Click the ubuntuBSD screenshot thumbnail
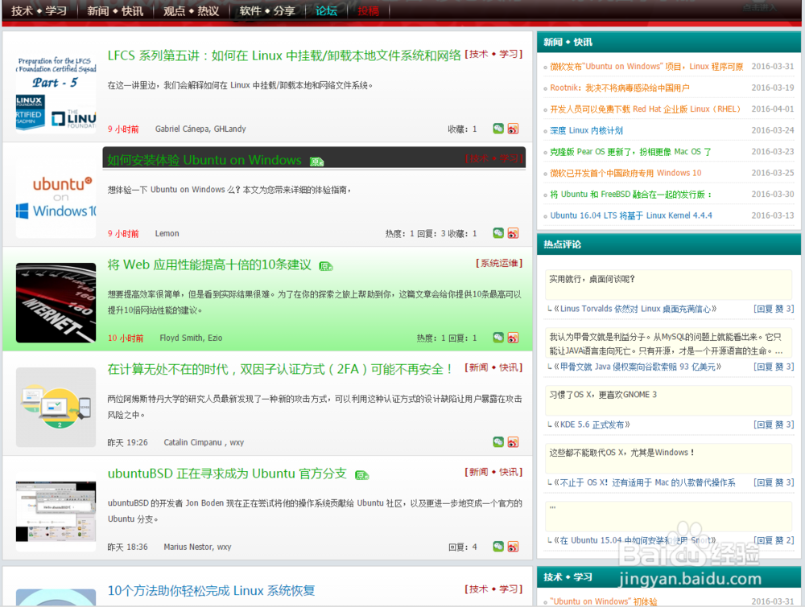 coord(56,511)
